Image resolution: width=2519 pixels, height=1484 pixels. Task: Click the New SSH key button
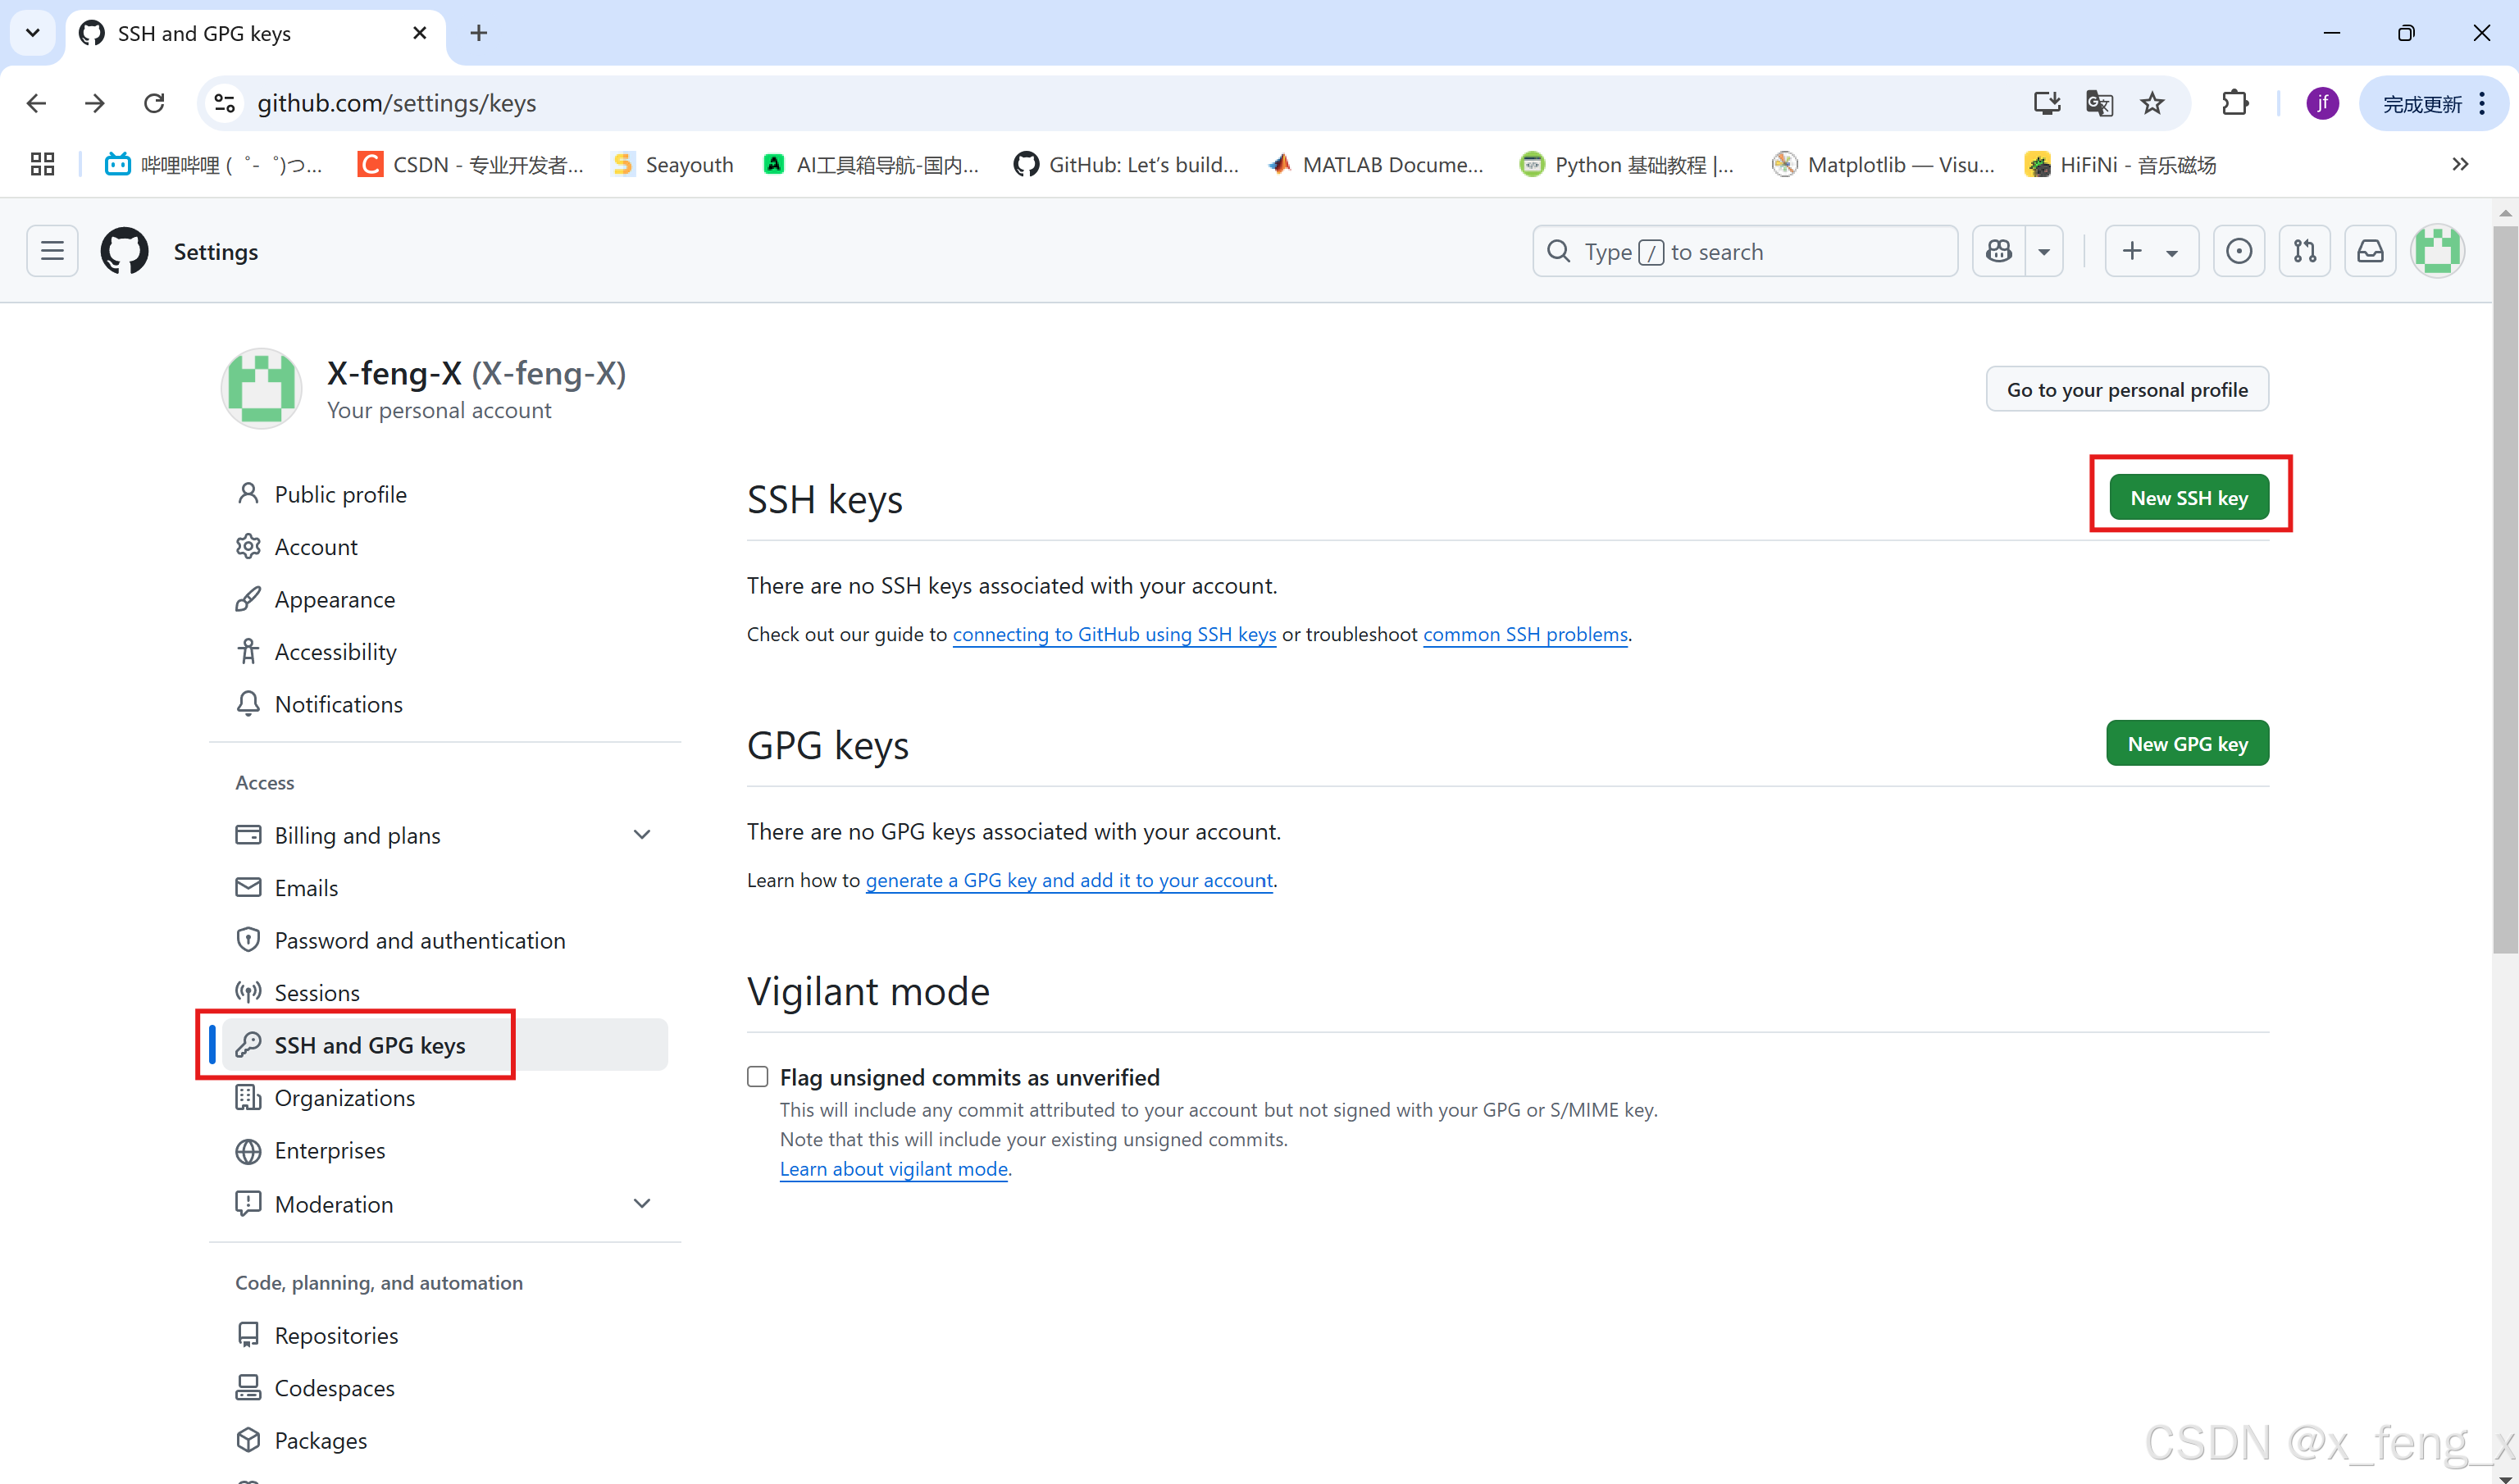click(x=2188, y=498)
